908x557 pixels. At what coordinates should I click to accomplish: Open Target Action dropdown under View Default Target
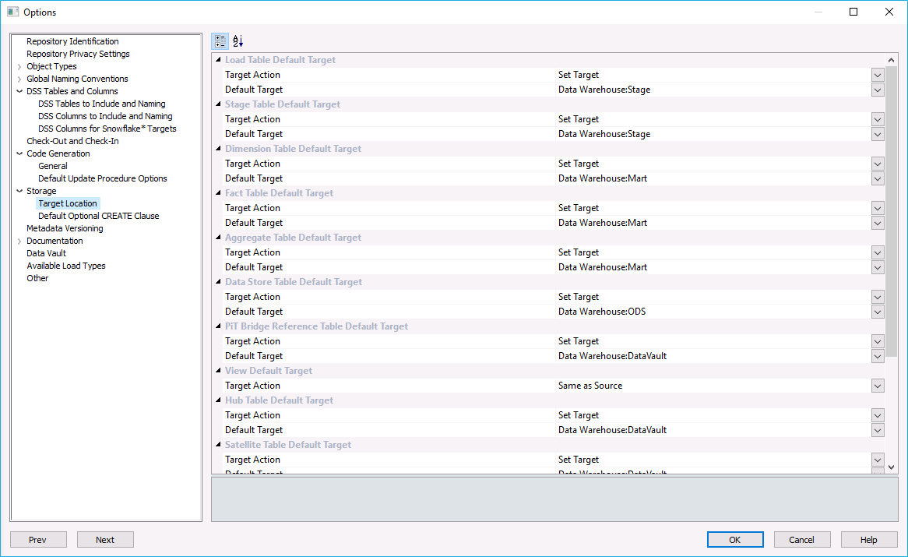tap(878, 386)
